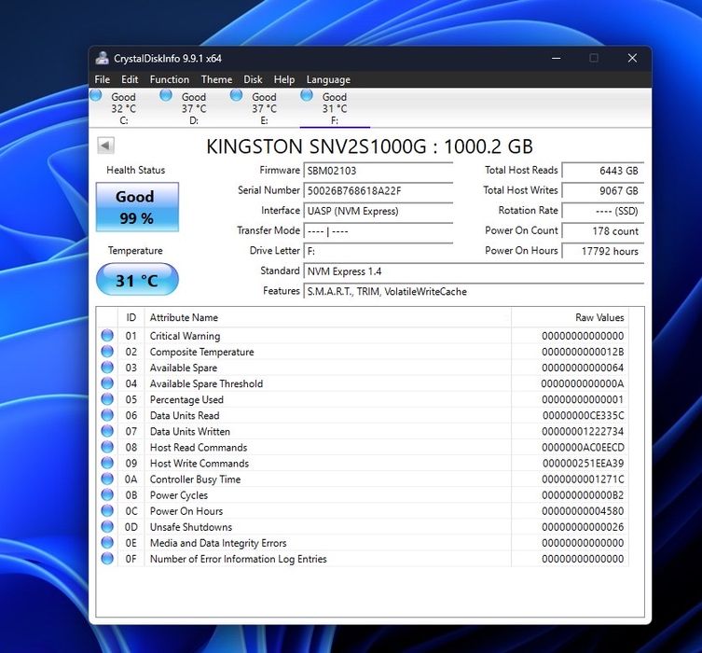Select the Controller Busy Time attribute name

(x=195, y=479)
